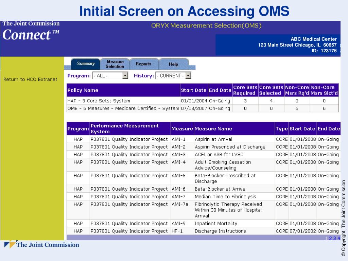Open the Help tab
348x261 pixels.
(173, 64)
